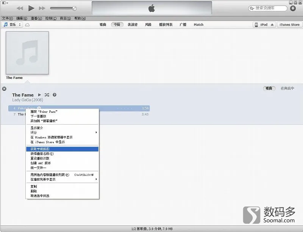The height and width of the screenshot is (232, 303).
Task: Click the status bar song count text
Action: click(x=152, y=229)
